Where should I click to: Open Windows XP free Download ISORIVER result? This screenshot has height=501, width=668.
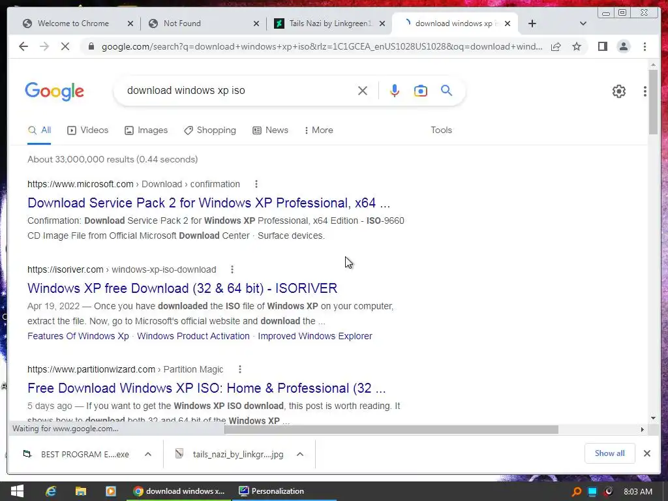coord(183,288)
